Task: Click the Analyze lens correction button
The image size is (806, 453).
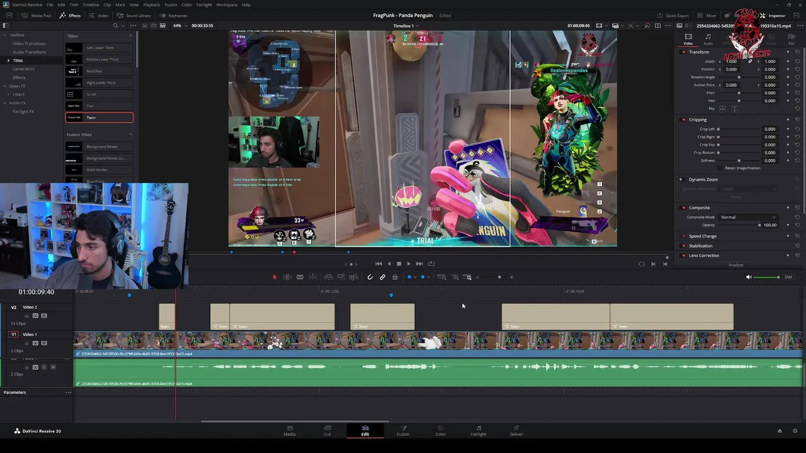Action: pyautogui.click(x=735, y=265)
